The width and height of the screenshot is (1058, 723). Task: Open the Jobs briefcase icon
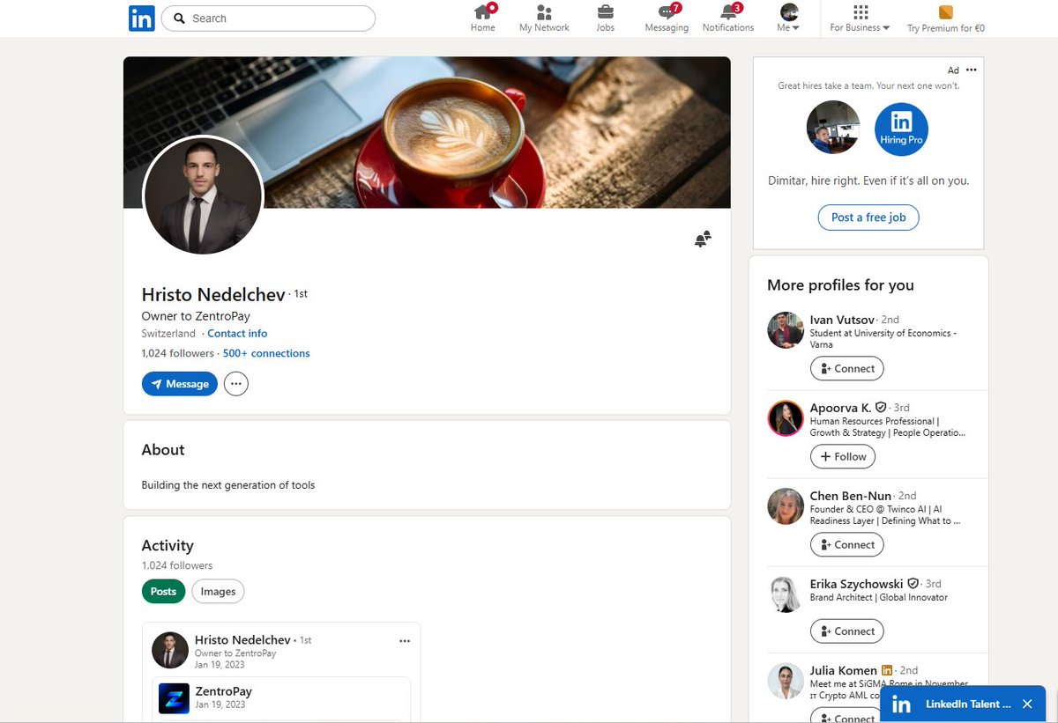[605, 12]
